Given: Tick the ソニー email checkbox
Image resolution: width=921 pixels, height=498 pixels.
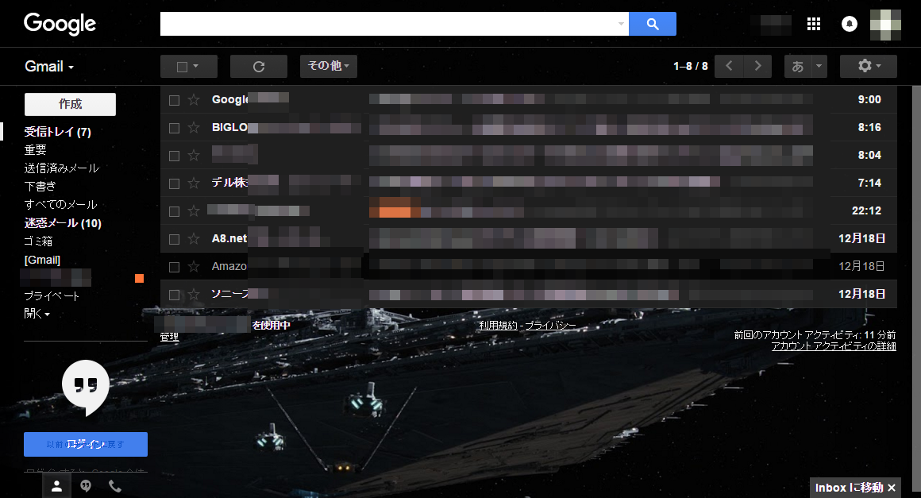Looking at the screenshot, I should tap(174, 295).
